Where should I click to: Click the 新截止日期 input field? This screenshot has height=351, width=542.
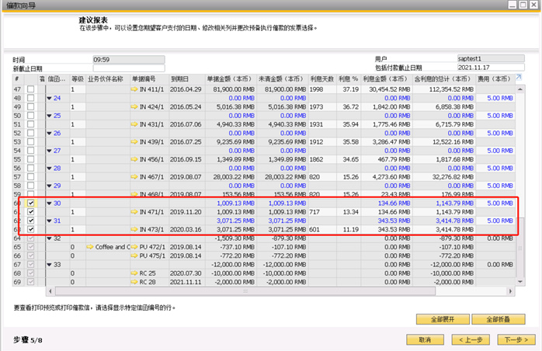pos(129,68)
